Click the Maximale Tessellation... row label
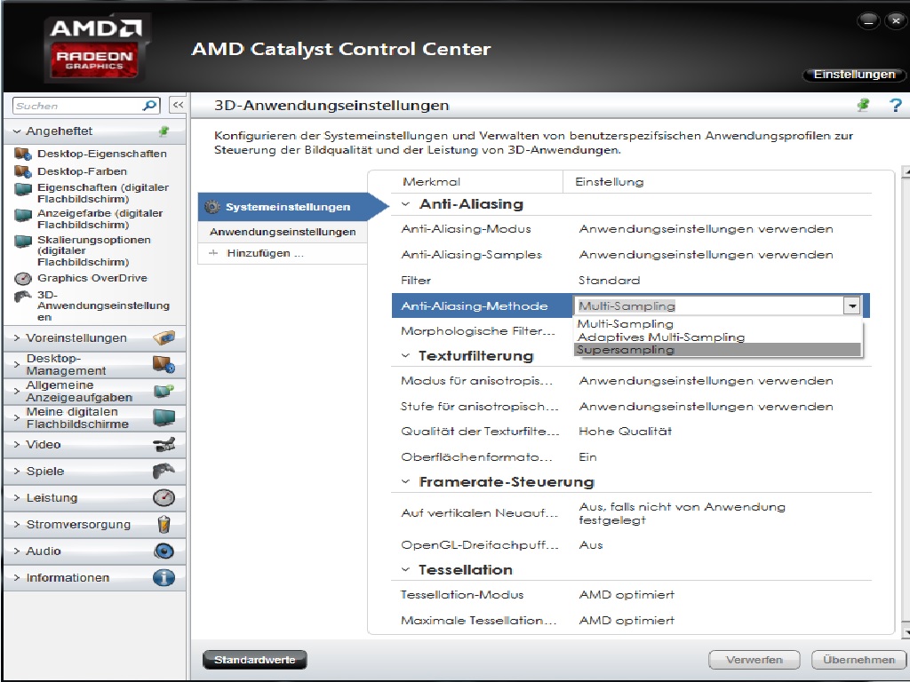Viewport: 910px width, 682px height. [479, 621]
